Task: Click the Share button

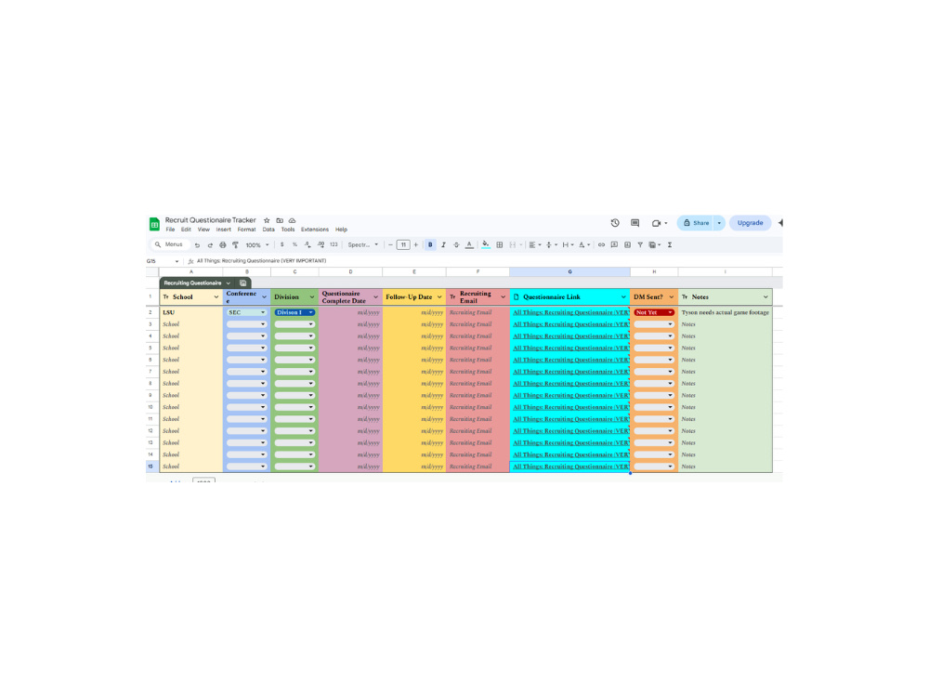Action: pyautogui.click(x=696, y=223)
